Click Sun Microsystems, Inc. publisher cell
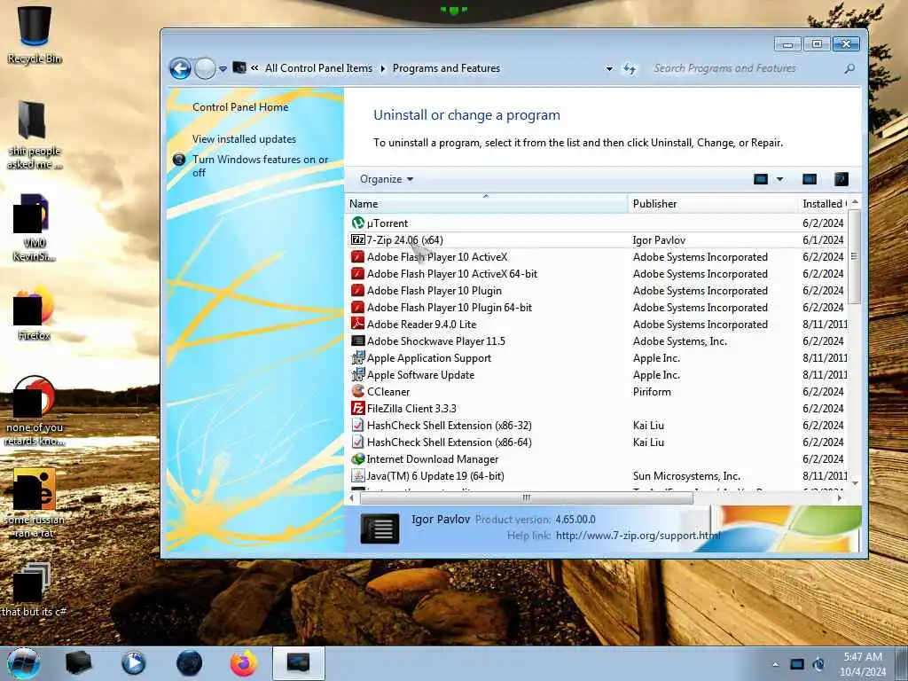Image resolution: width=908 pixels, height=681 pixels. (x=686, y=475)
